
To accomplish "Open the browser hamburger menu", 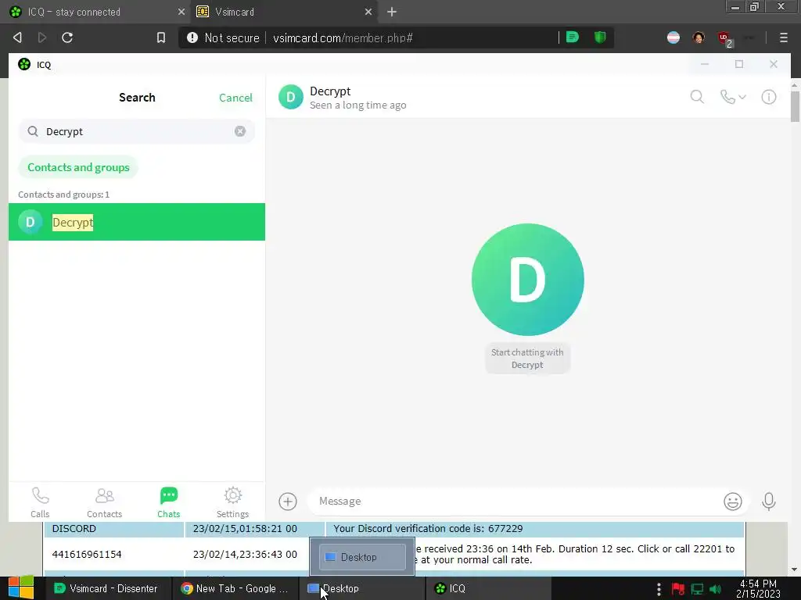I will point(784,37).
